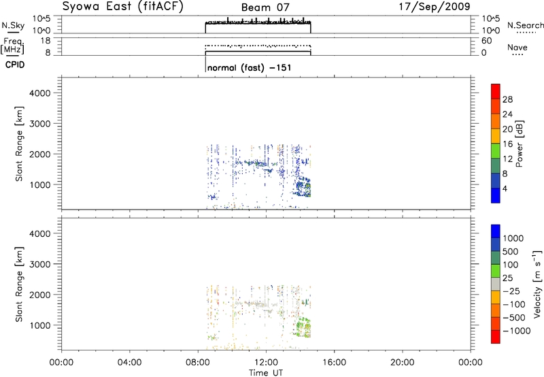The height and width of the screenshot is (377, 544).
Task: Click the top blue Velocity colorbar segment
Action: click(x=496, y=231)
